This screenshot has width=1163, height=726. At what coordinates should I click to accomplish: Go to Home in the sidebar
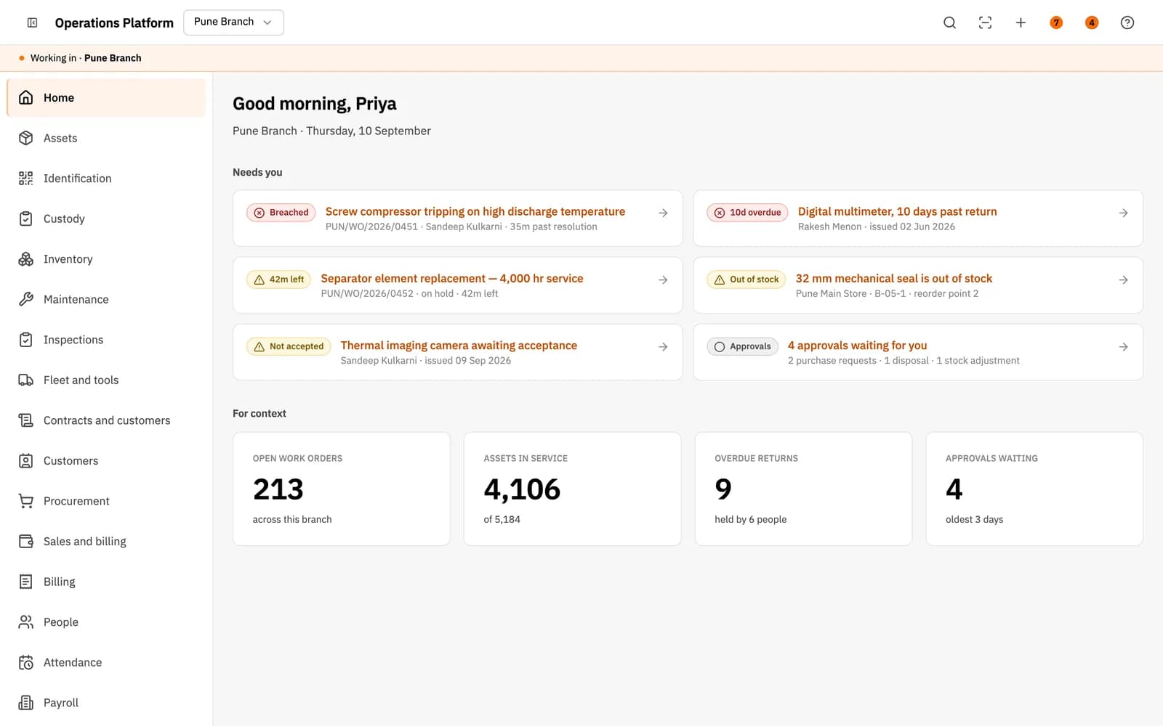(x=106, y=98)
